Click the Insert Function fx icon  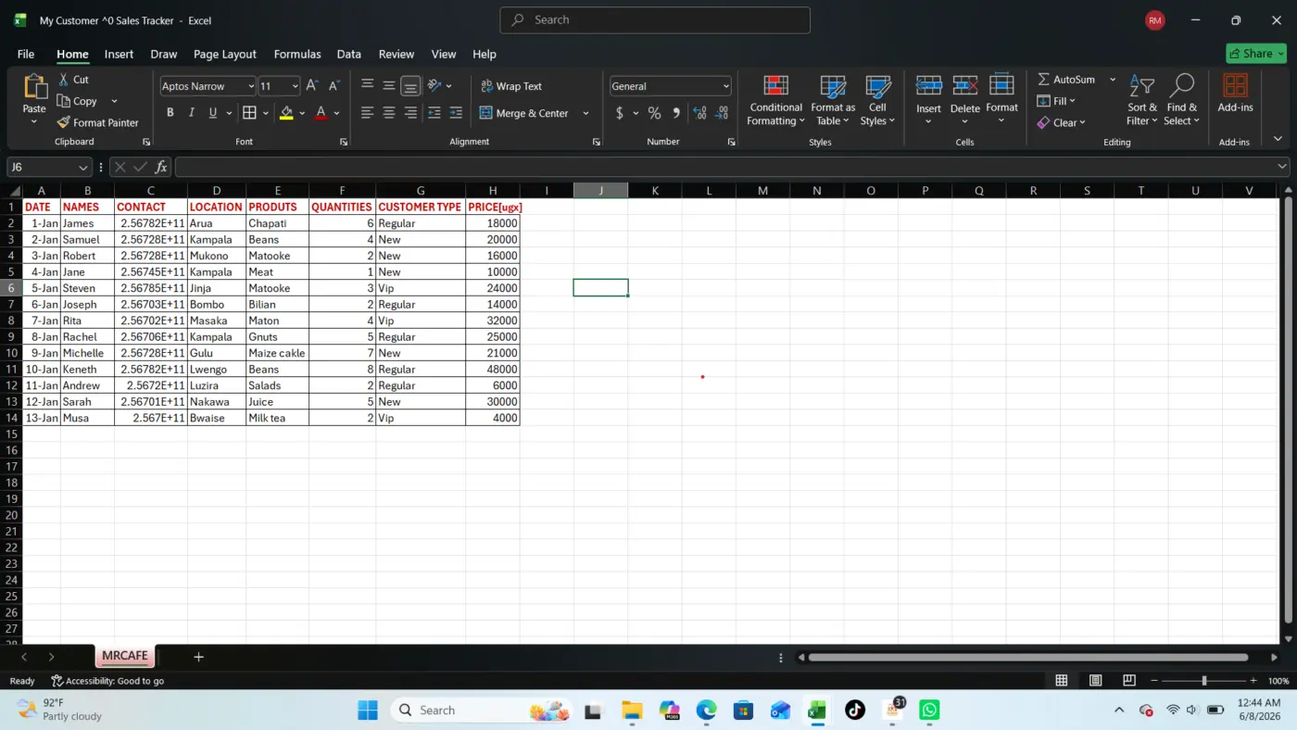point(161,167)
